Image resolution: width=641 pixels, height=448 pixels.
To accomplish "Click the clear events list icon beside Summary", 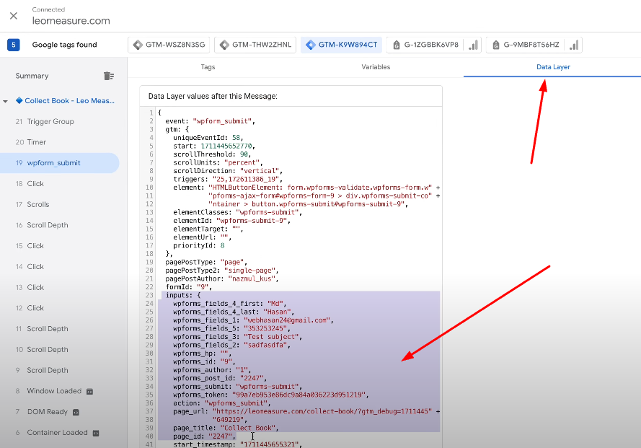I will [109, 76].
